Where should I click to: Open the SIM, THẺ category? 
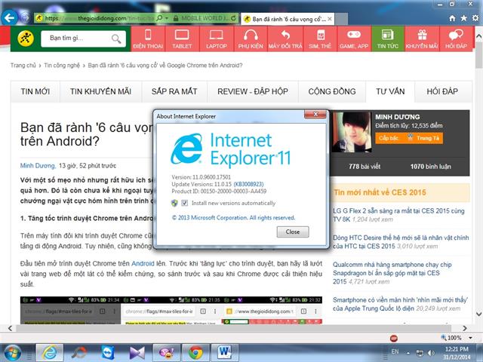pyautogui.click(x=320, y=38)
